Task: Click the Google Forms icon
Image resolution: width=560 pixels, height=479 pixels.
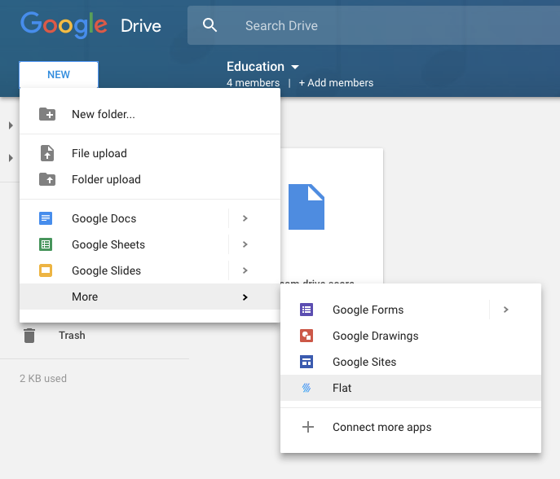Action: pyautogui.click(x=306, y=310)
